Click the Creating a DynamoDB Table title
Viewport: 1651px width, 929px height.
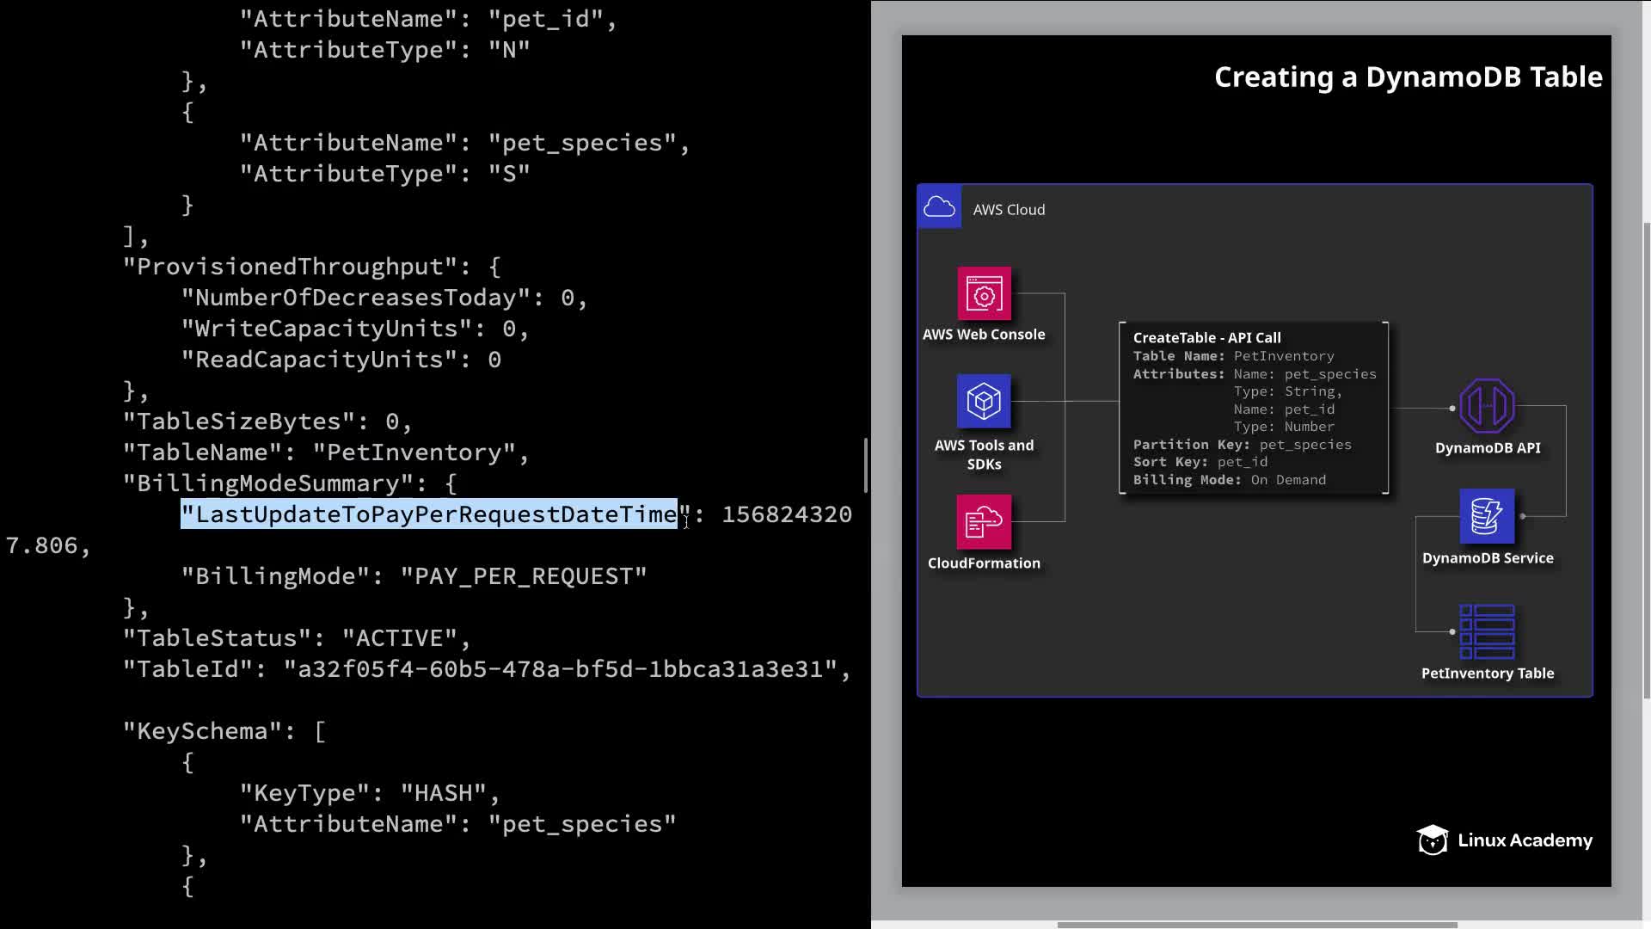point(1408,77)
